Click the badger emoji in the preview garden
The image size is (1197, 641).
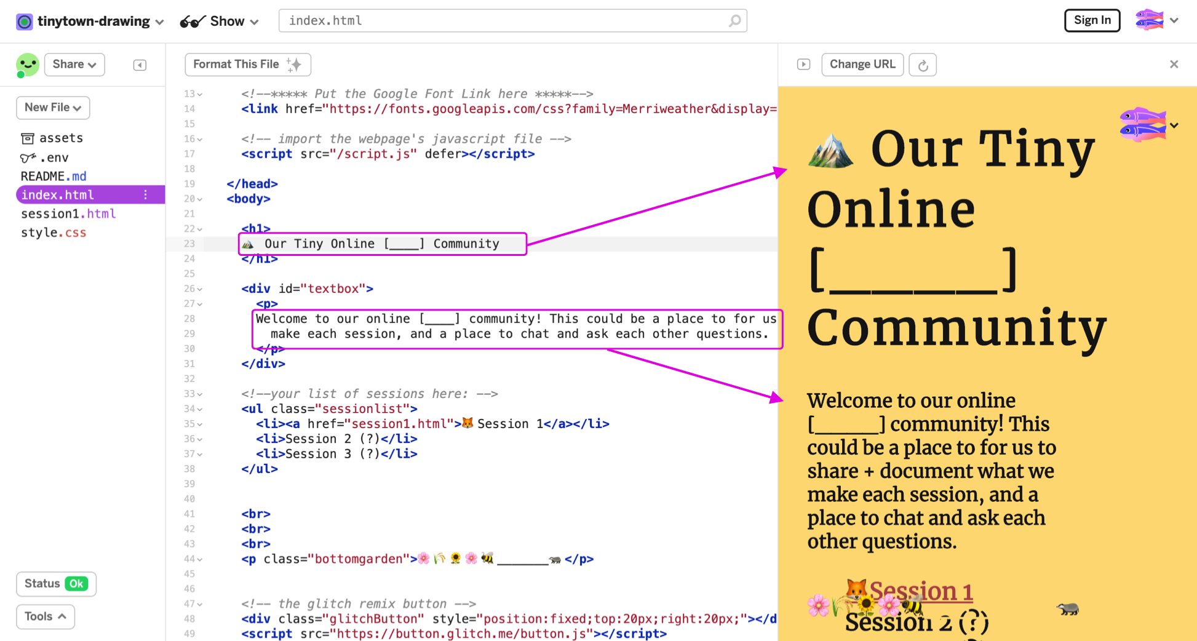1067,609
